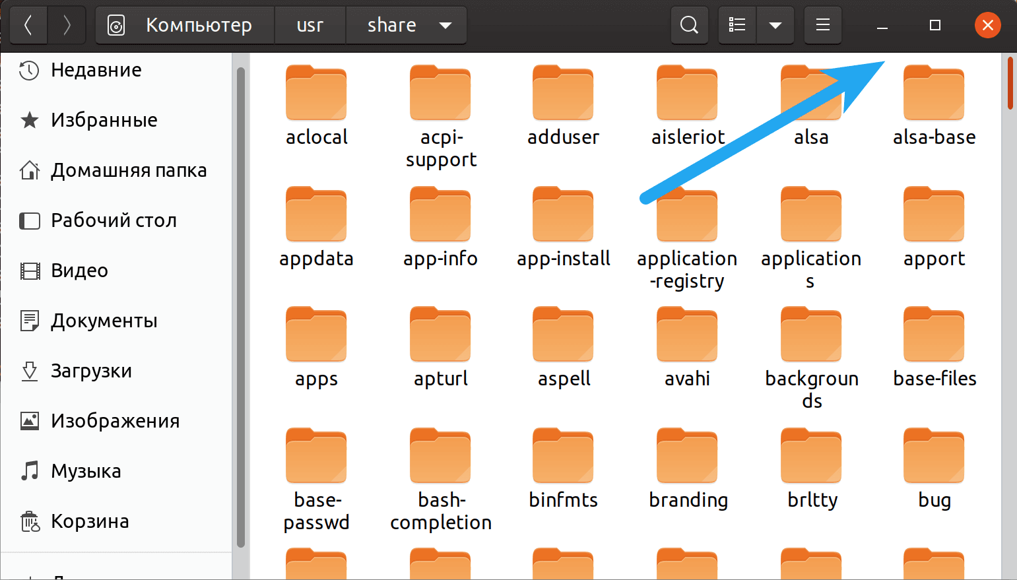Open Загрузки in the sidebar

pyautogui.click(x=116, y=371)
